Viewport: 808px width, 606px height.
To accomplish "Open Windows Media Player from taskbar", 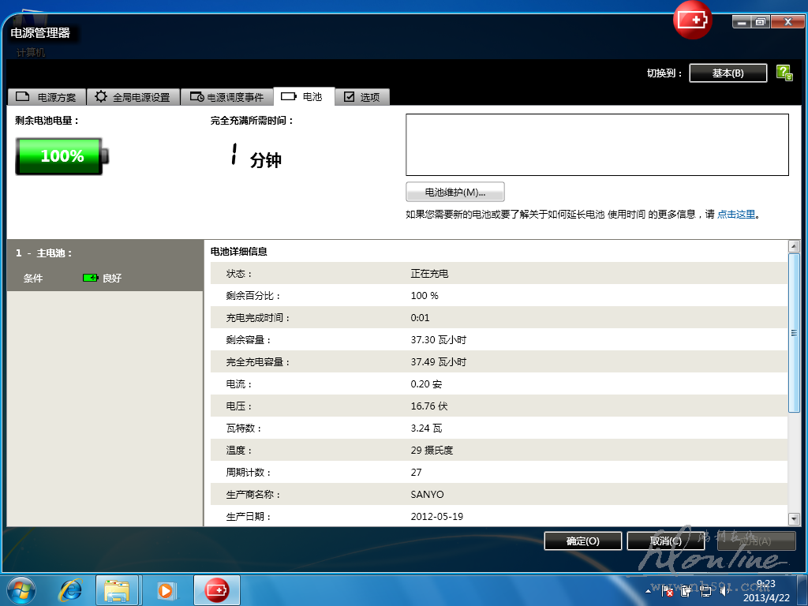I will coord(166,590).
